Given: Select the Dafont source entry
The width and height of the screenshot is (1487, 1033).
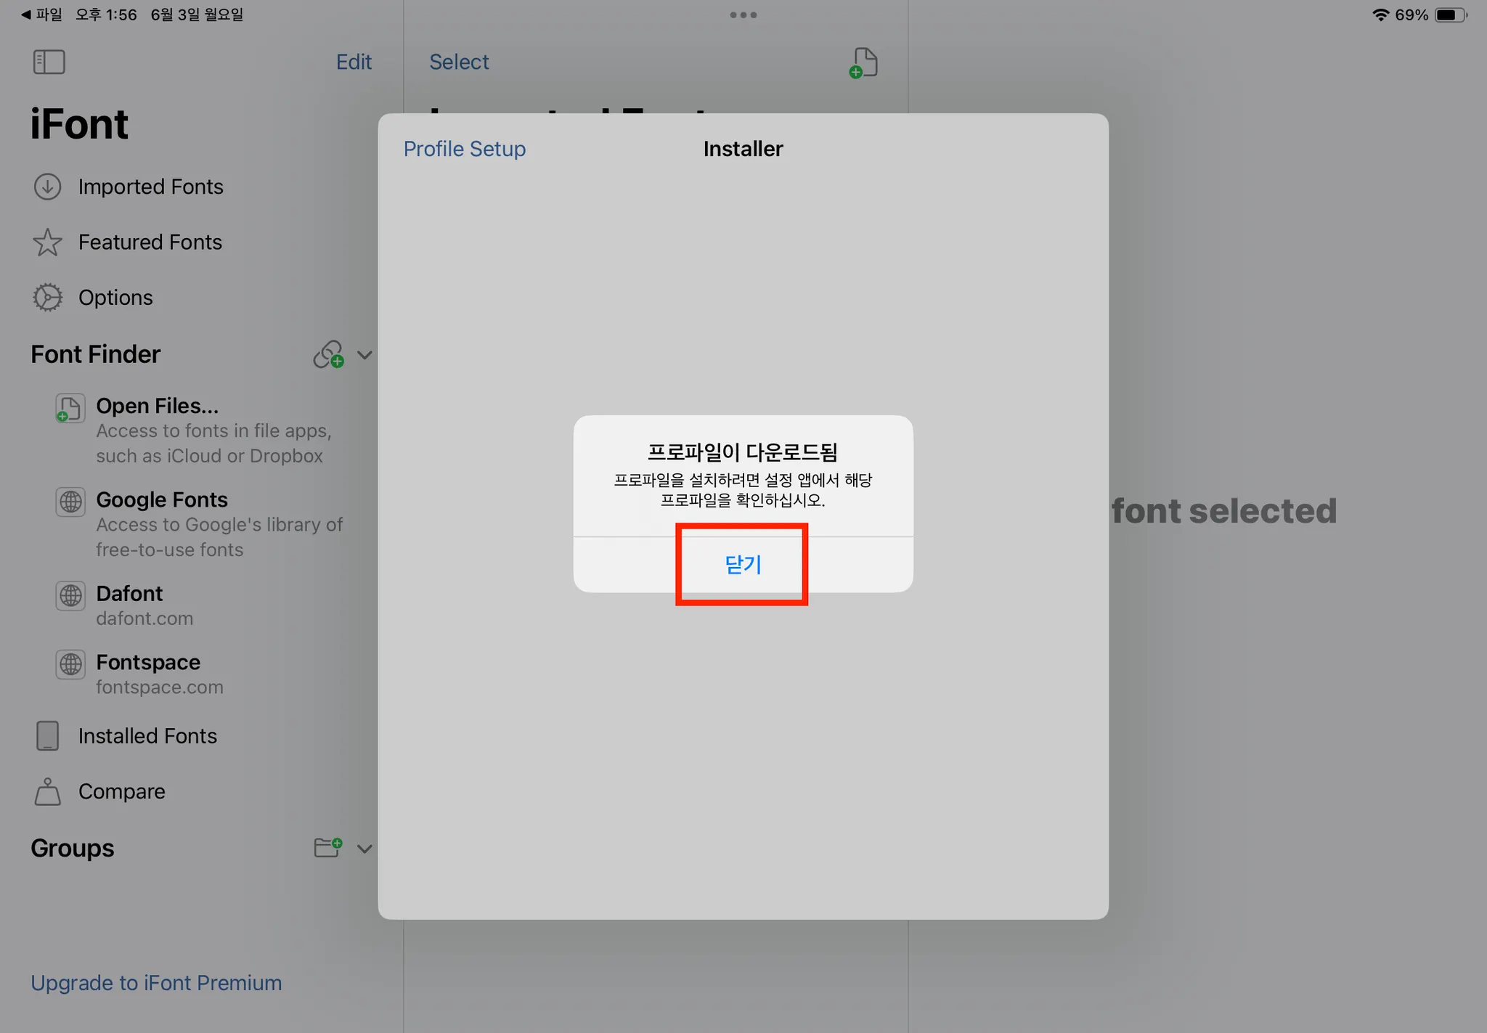Looking at the screenshot, I should 129,595.
